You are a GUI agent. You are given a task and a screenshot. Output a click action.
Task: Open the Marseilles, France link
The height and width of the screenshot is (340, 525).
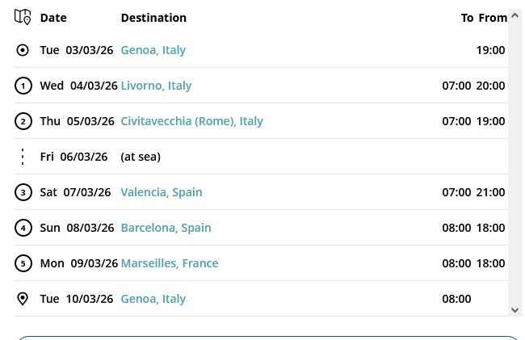[x=169, y=263]
